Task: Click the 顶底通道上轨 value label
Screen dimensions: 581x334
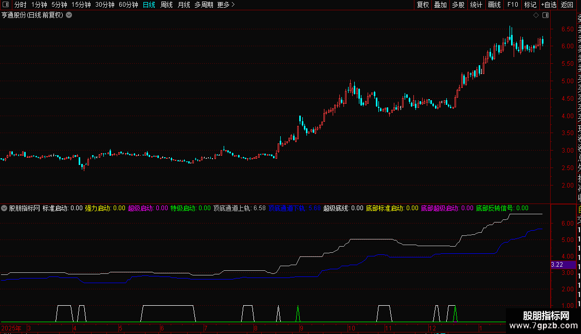Action: point(240,208)
